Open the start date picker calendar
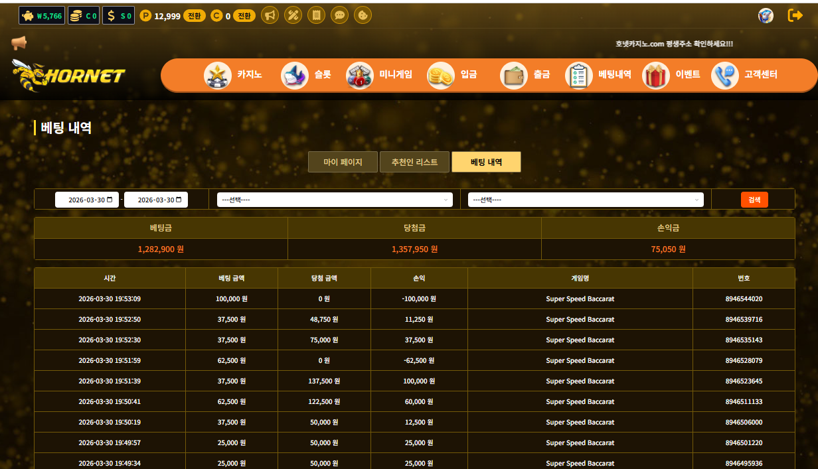This screenshot has height=469, width=818. pos(110,200)
